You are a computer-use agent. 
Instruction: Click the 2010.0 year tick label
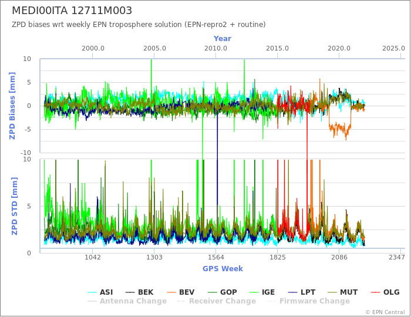coord(215,49)
